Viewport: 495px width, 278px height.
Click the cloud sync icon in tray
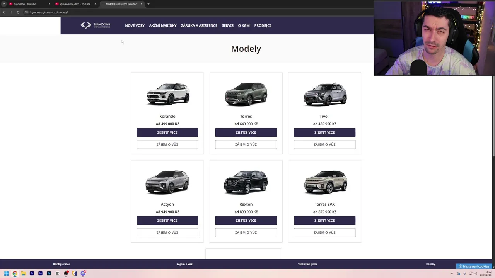click(x=458, y=273)
